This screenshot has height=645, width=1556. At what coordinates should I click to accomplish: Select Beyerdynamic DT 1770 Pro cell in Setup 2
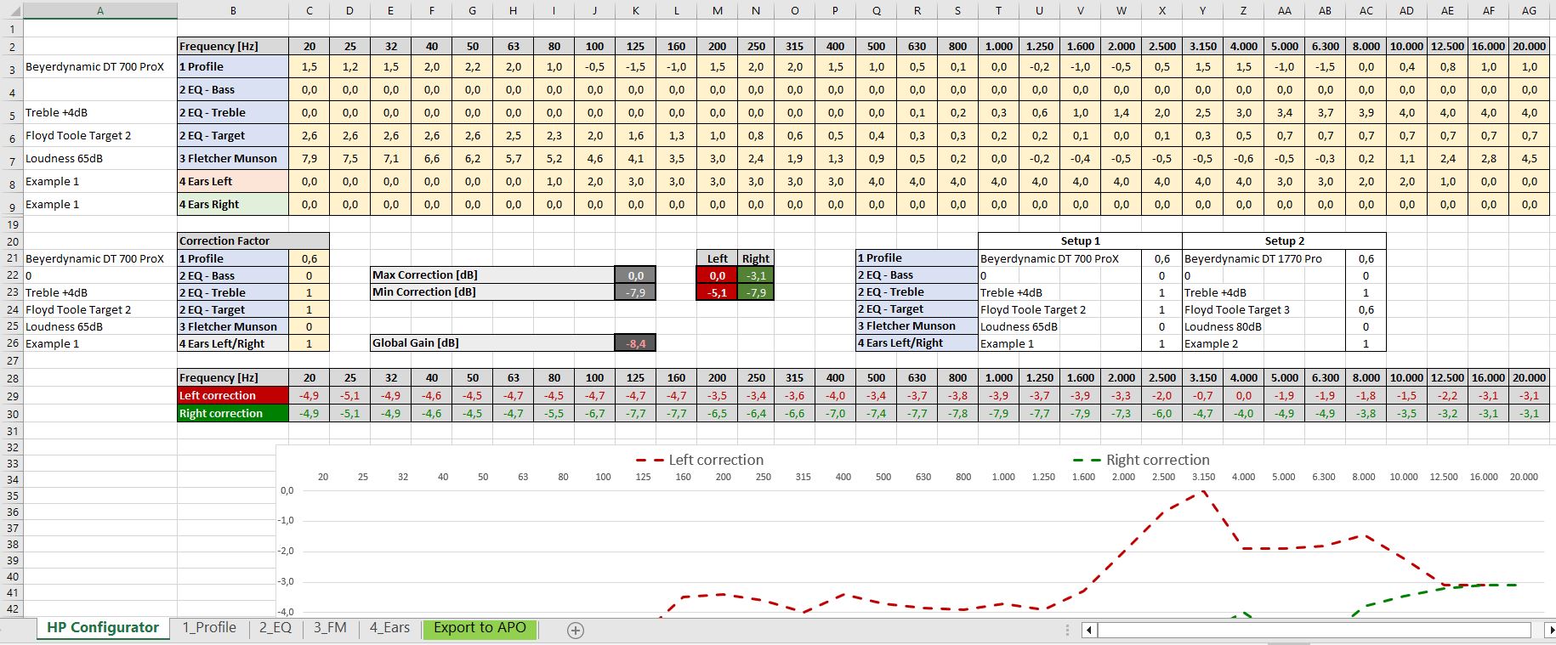tap(1264, 259)
